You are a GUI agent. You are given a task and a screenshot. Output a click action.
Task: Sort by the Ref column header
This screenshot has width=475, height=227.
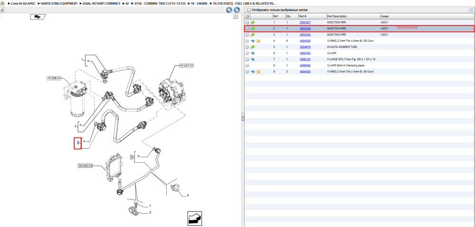(x=275, y=16)
